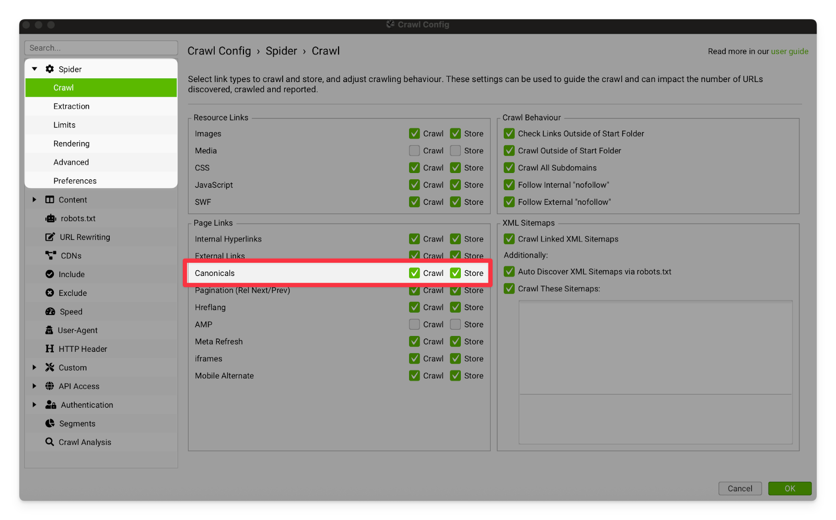Collapse the Spider tree section

(x=34, y=69)
